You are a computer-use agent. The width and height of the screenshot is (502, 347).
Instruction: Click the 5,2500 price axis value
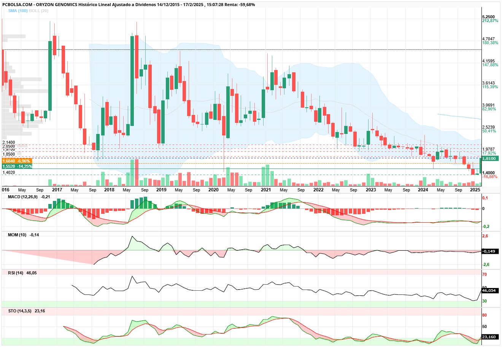pos(488,17)
